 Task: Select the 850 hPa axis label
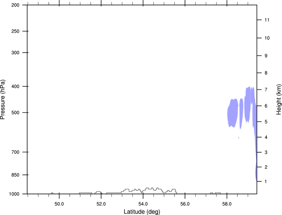tap(16, 175)
